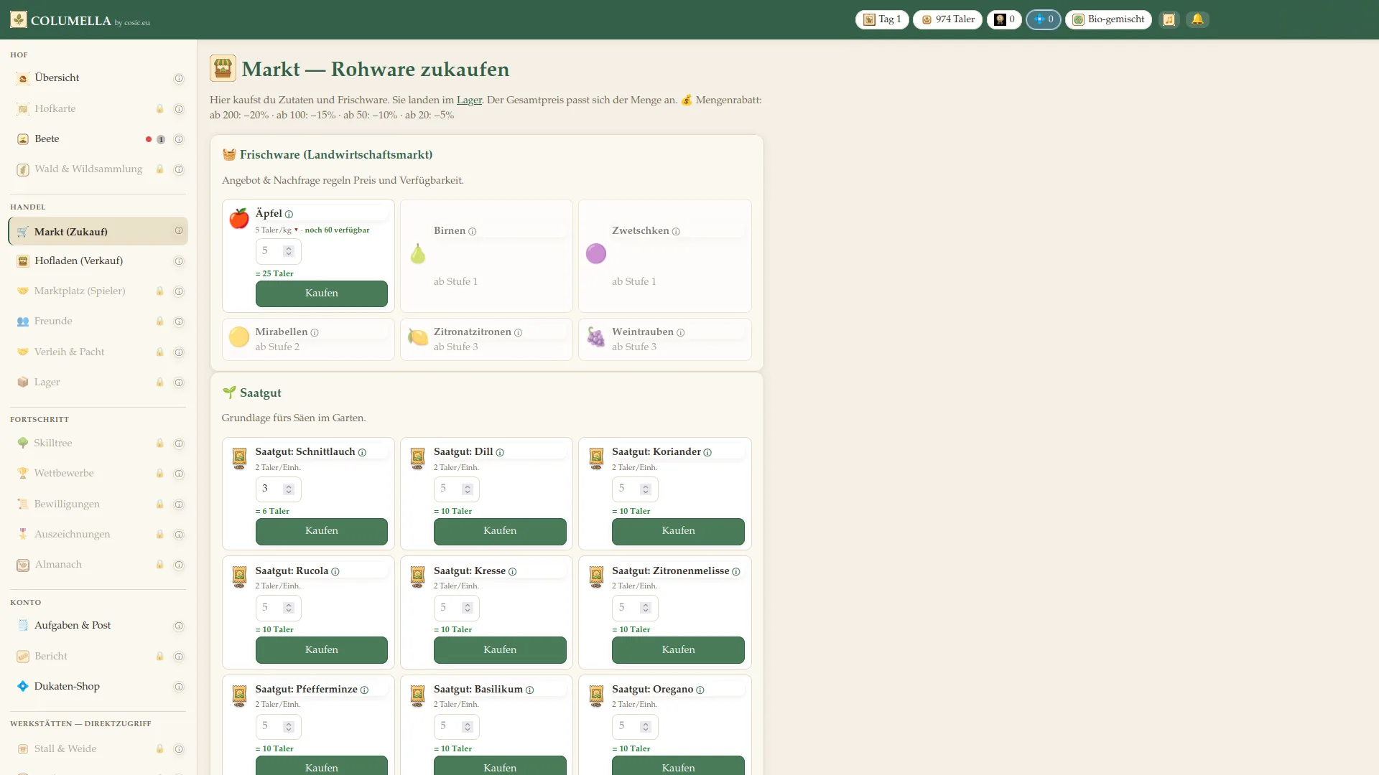
Task: Click info icon beside Zwetschken
Action: pyautogui.click(x=676, y=231)
